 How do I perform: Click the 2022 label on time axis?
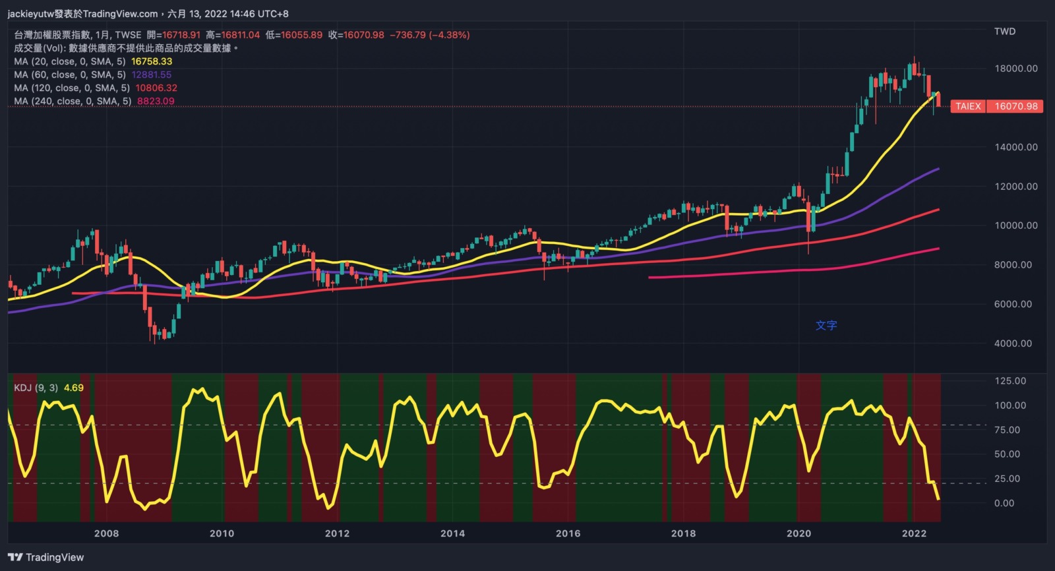914,533
